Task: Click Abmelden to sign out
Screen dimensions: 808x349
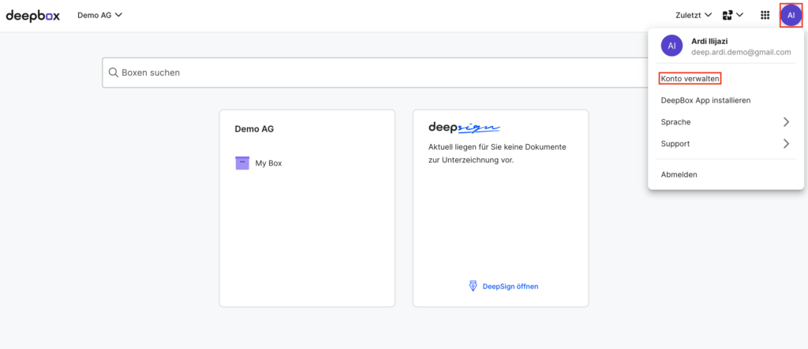Action: (x=679, y=174)
